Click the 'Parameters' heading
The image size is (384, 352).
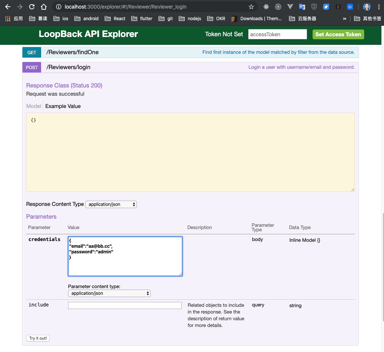click(41, 217)
